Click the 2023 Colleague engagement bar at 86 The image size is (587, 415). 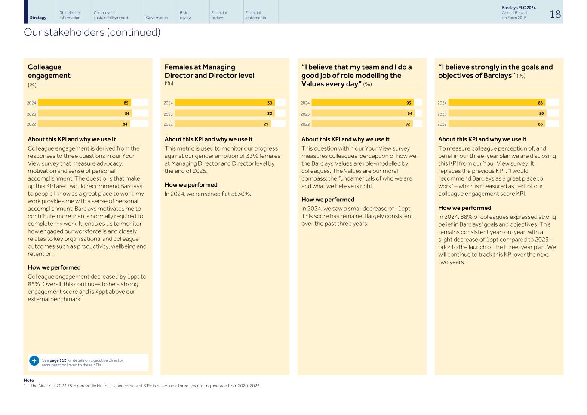point(85,114)
